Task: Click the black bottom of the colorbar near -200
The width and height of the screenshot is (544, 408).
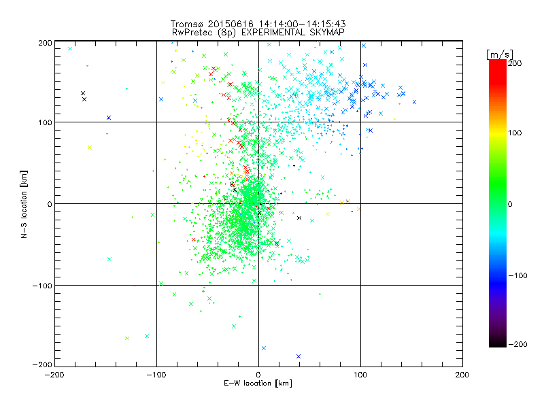Action: 498,343
